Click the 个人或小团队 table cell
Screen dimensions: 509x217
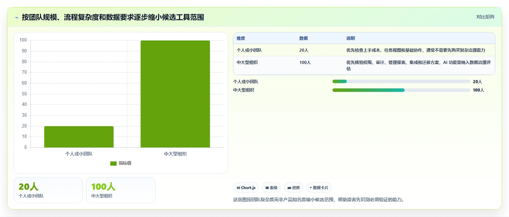click(249, 50)
